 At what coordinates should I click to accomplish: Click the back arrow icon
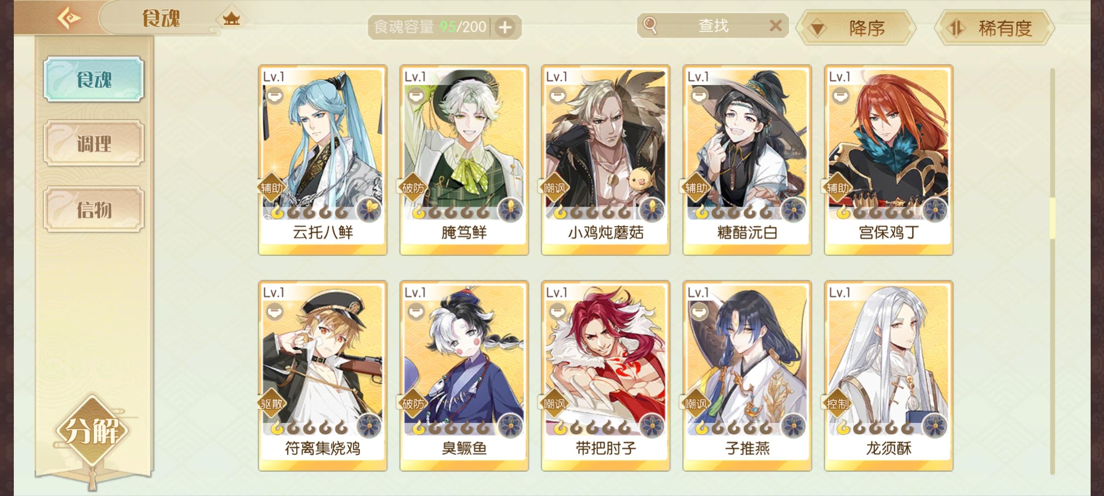pyautogui.click(x=69, y=18)
